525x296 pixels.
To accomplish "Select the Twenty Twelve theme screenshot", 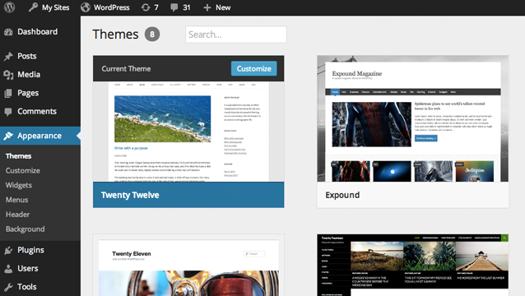I will click(x=188, y=132).
